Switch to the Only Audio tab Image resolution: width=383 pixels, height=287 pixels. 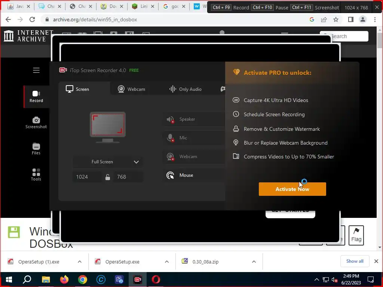[x=186, y=89]
